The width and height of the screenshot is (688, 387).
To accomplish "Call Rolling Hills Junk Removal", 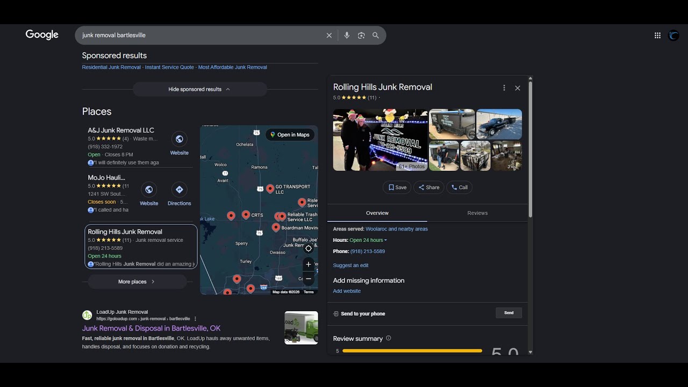I will tap(459, 188).
